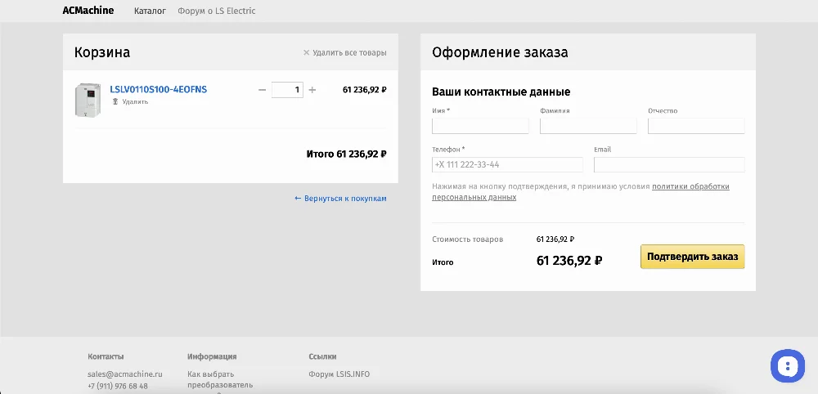Screen dimensions: 818x394
Task: Click the Ваши контактные данные heading
Action: point(501,92)
